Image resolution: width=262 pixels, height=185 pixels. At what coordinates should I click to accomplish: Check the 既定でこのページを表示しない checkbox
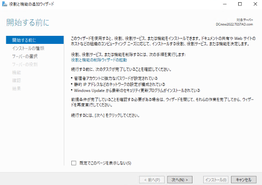tap(74, 163)
